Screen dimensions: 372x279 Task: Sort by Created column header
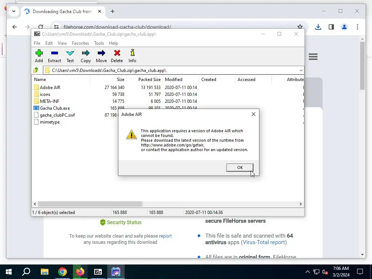[217, 80]
